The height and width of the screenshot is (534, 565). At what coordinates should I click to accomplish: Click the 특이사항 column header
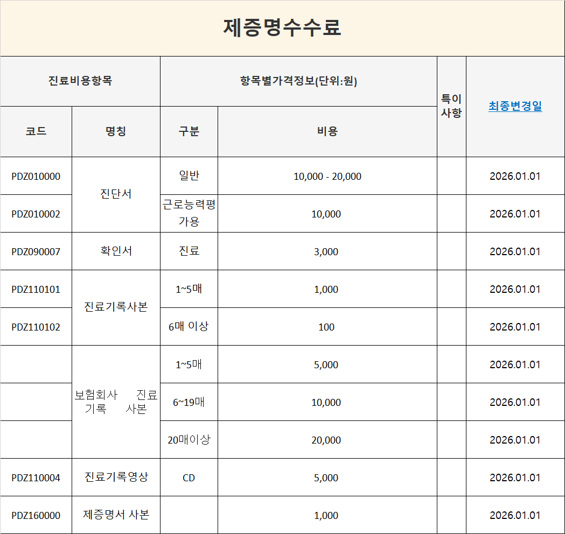pos(451,106)
